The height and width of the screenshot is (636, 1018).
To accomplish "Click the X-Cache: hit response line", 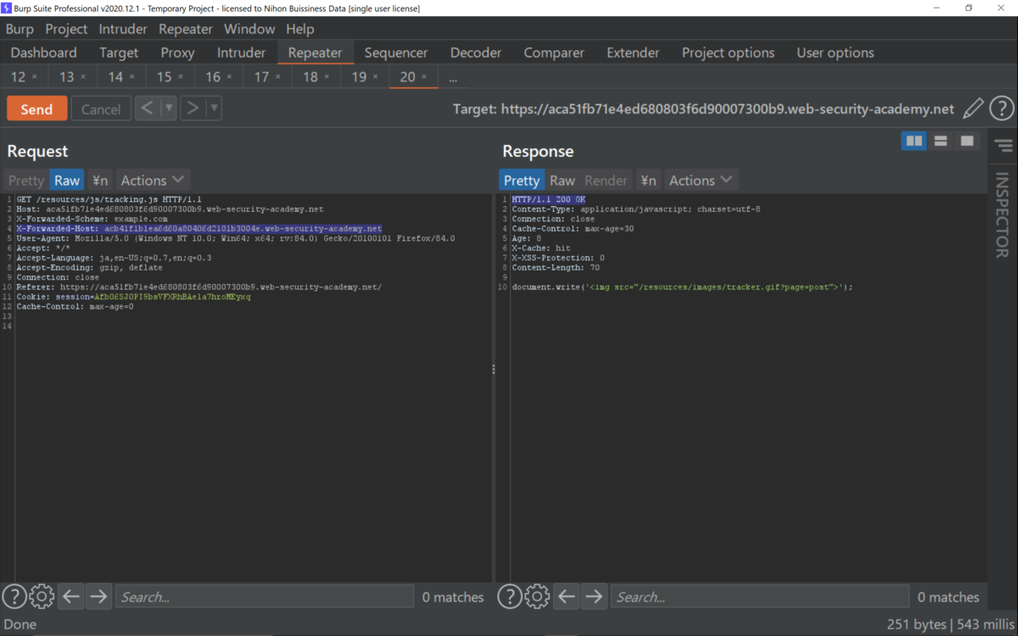I will coord(541,248).
